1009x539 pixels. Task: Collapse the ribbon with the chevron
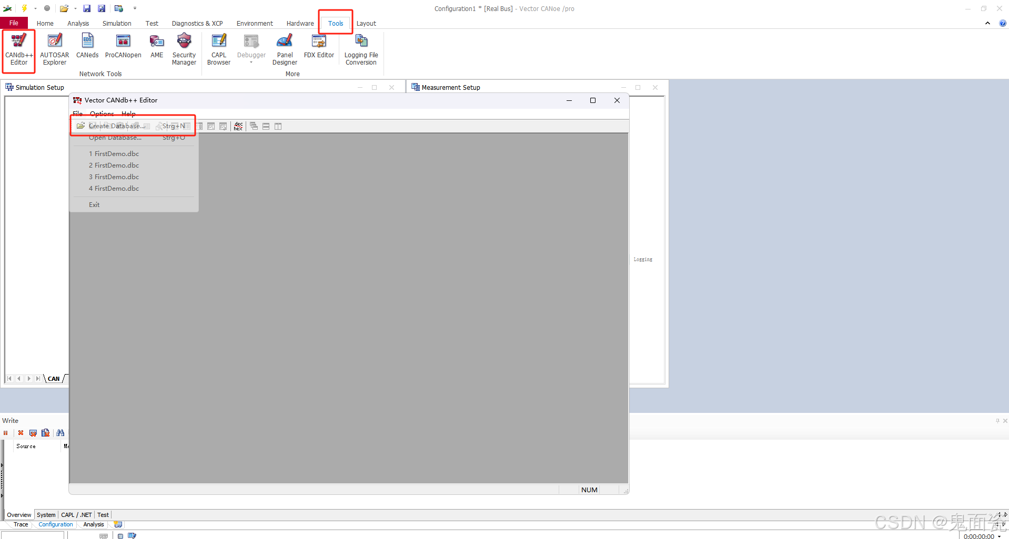[987, 23]
